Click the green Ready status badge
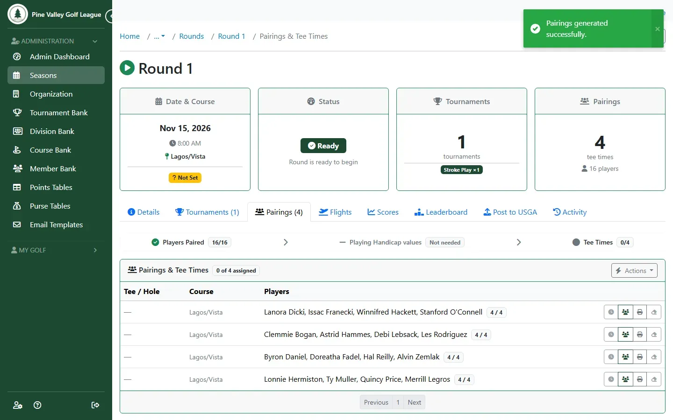The height and width of the screenshot is (420, 673). (x=323, y=146)
